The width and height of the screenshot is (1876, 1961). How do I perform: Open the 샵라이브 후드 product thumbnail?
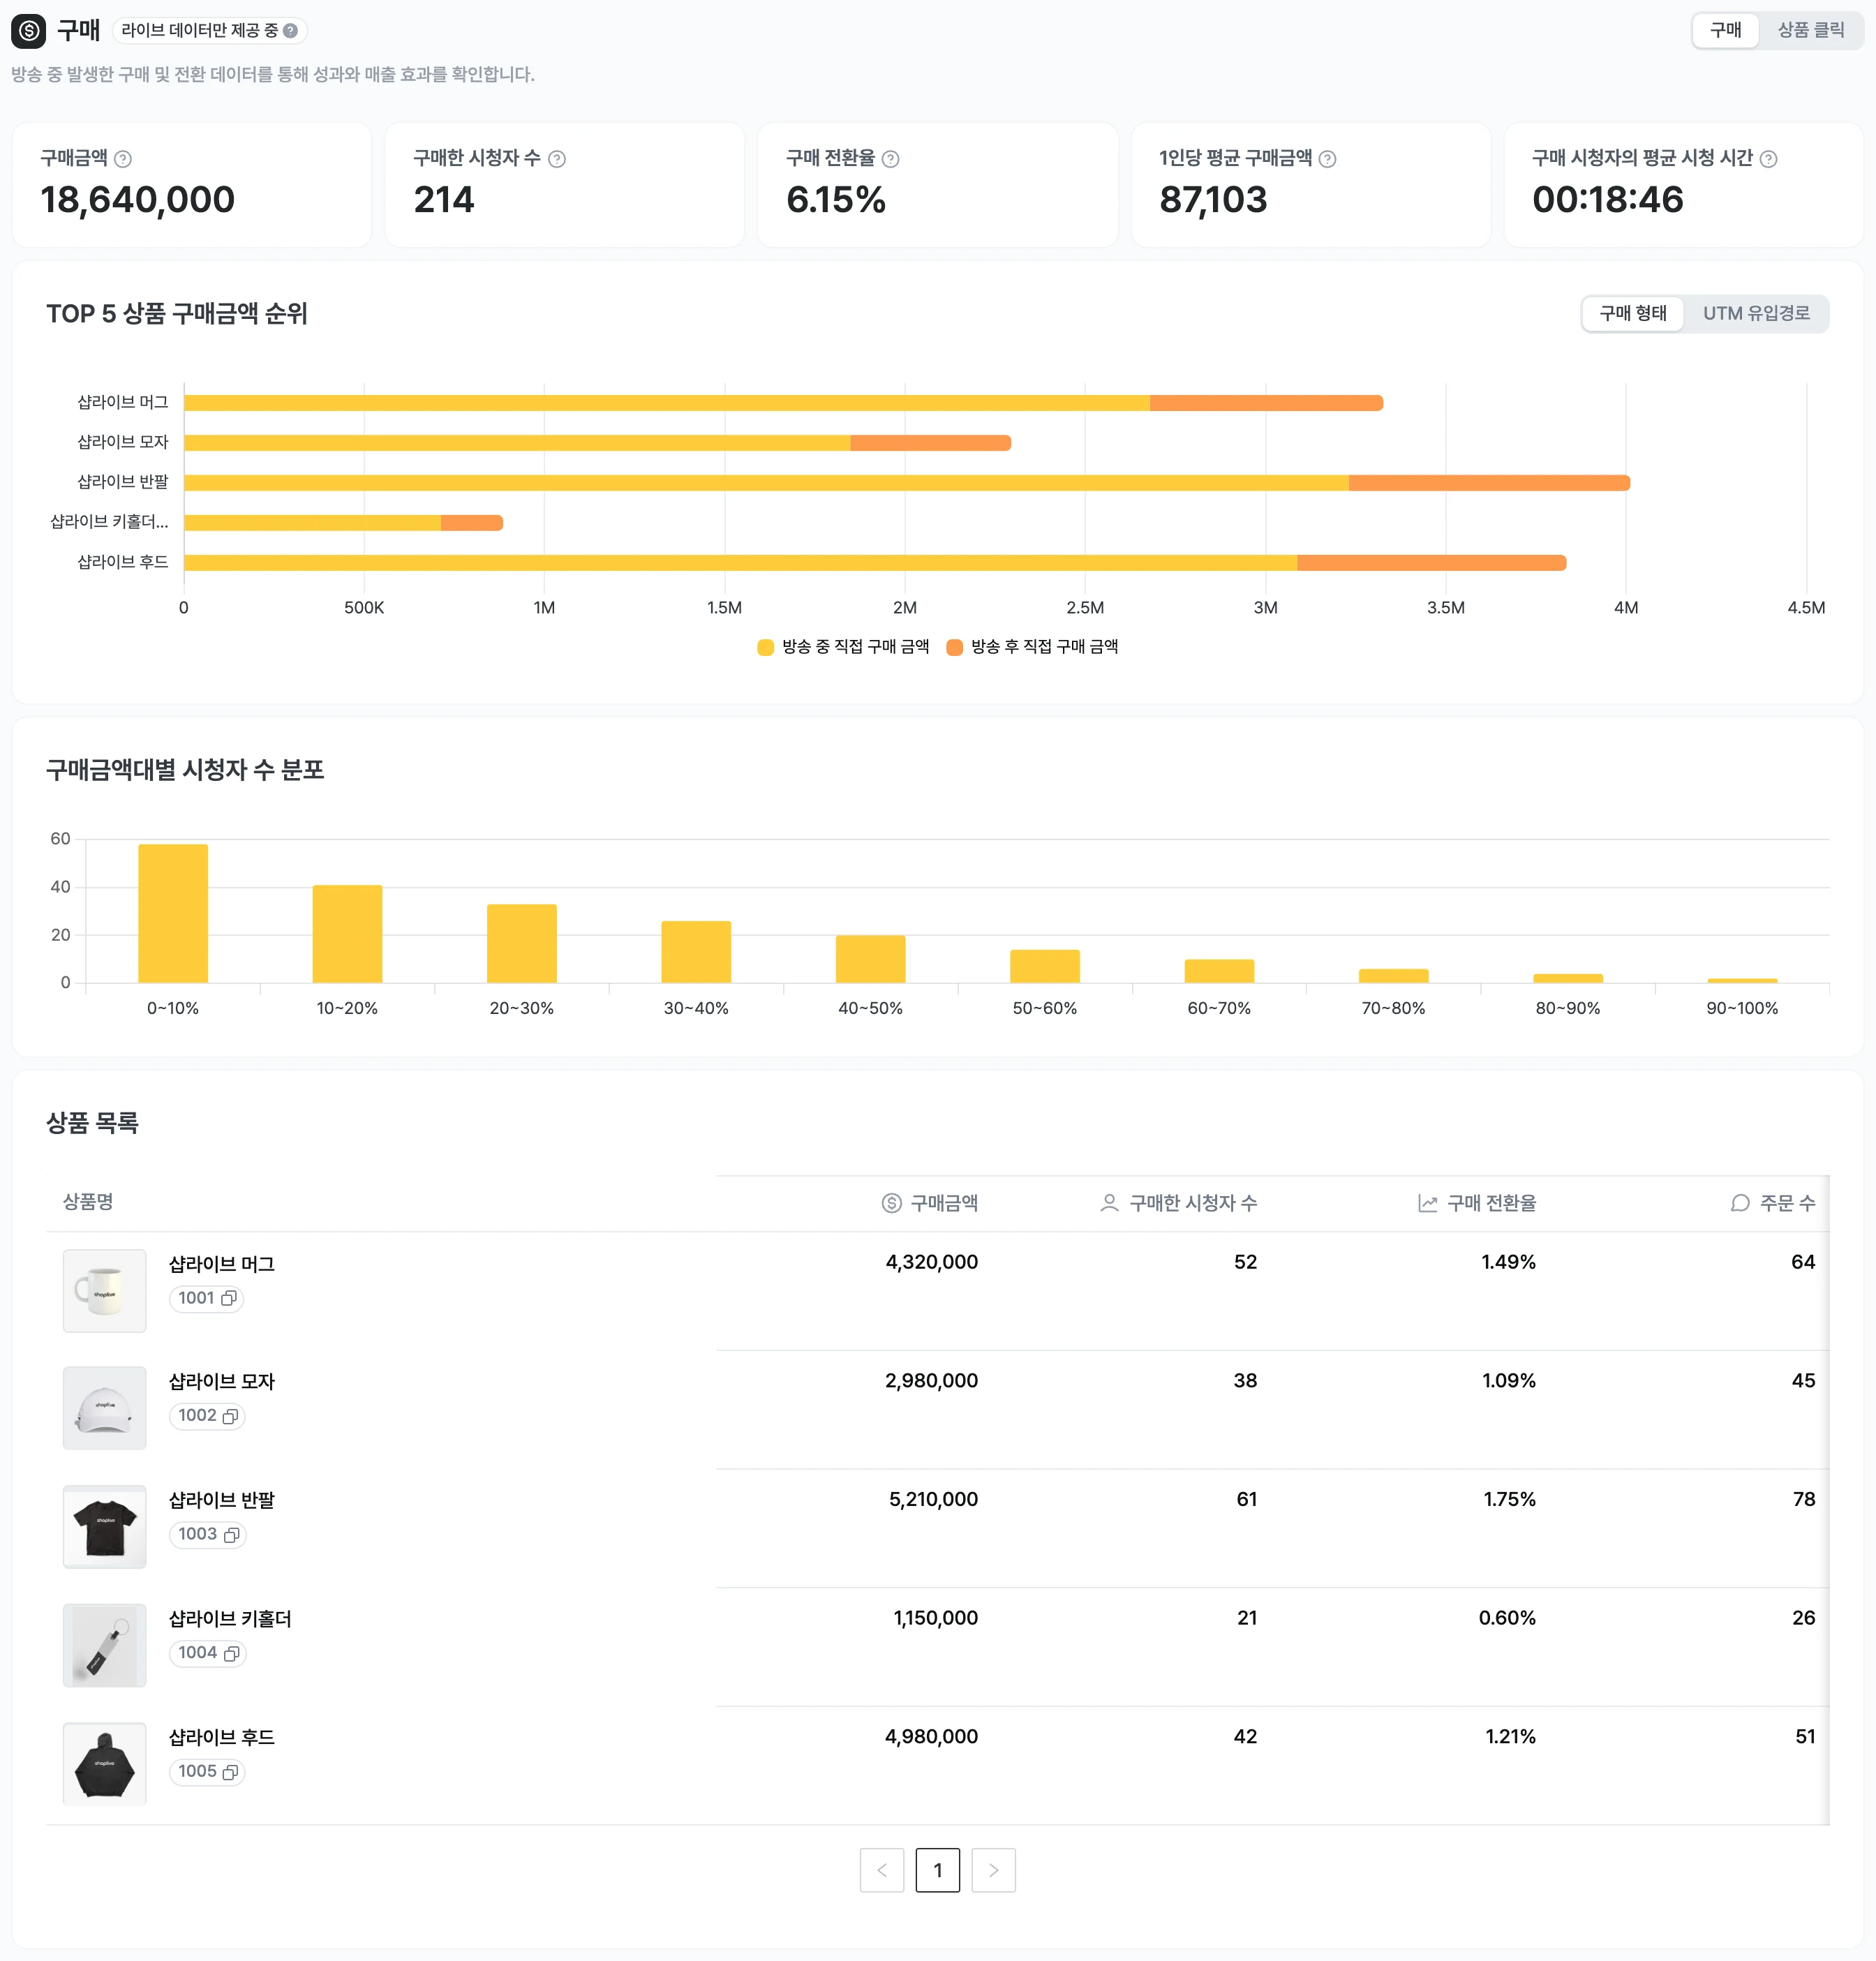104,1764
